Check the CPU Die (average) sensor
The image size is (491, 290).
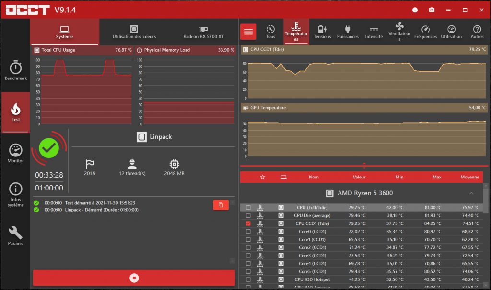[248, 215]
